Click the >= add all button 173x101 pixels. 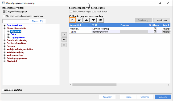[64, 40]
